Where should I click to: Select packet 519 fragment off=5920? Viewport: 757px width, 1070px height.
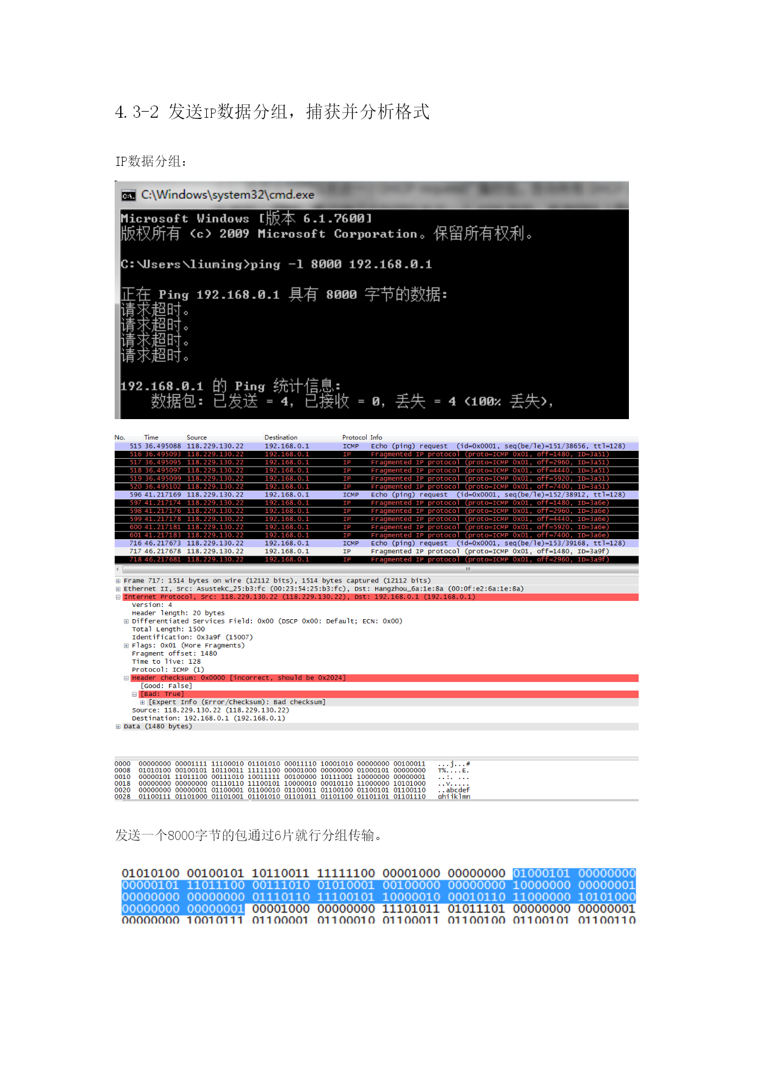376,478
